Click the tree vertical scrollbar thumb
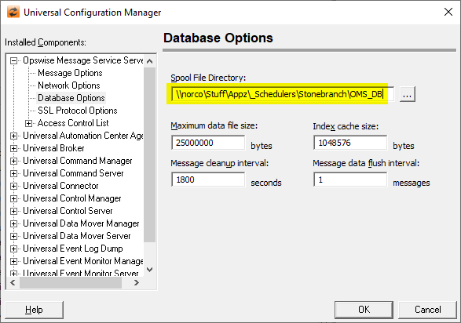 150,154
